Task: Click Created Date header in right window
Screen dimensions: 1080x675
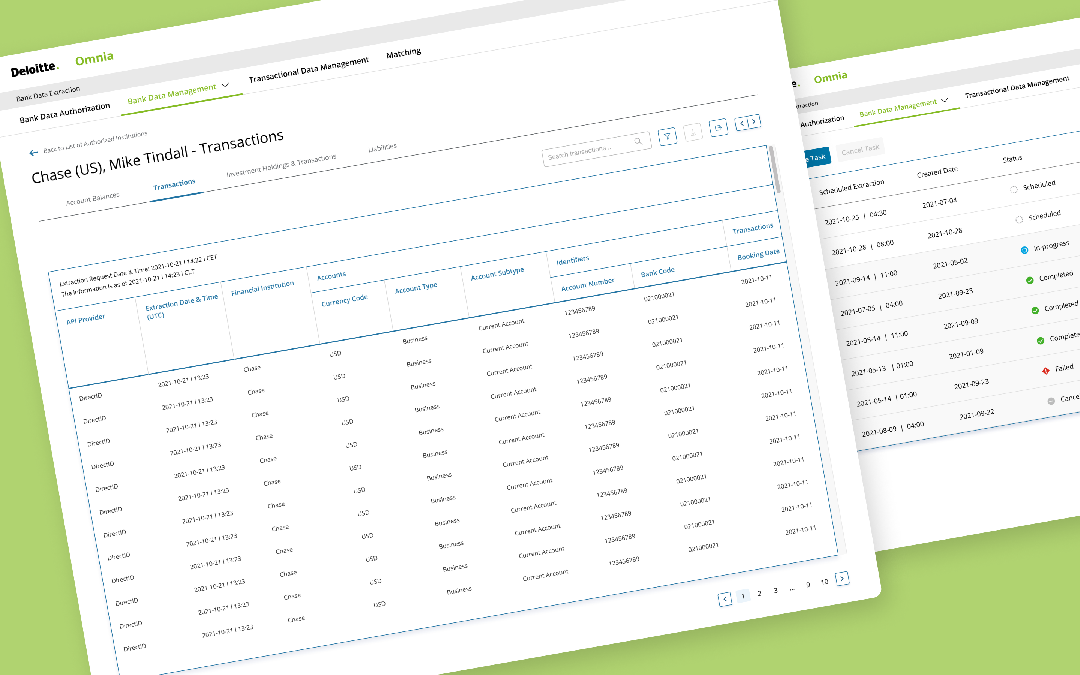Action: pyautogui.click(x=937, y=172)
